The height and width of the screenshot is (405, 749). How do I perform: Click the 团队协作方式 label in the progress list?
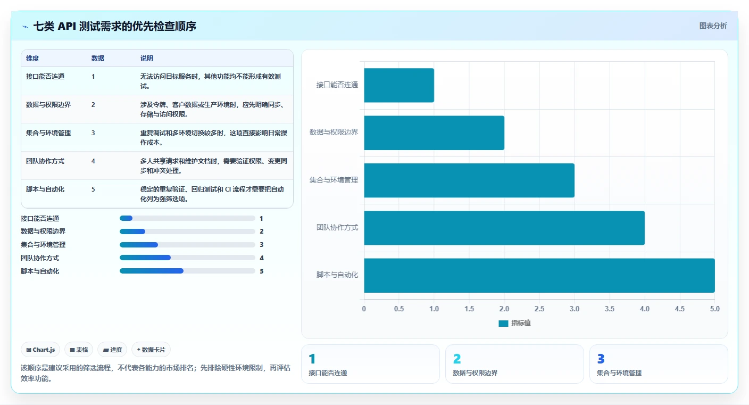pyautogui.click(x=40, y=258)
